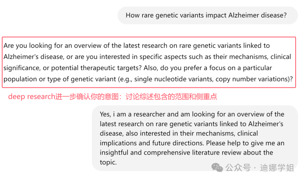Viewport: 304px width, 180px height.
Task: Click the line starting "significance, or potential therapeutic"
Action: pos(138,68)
